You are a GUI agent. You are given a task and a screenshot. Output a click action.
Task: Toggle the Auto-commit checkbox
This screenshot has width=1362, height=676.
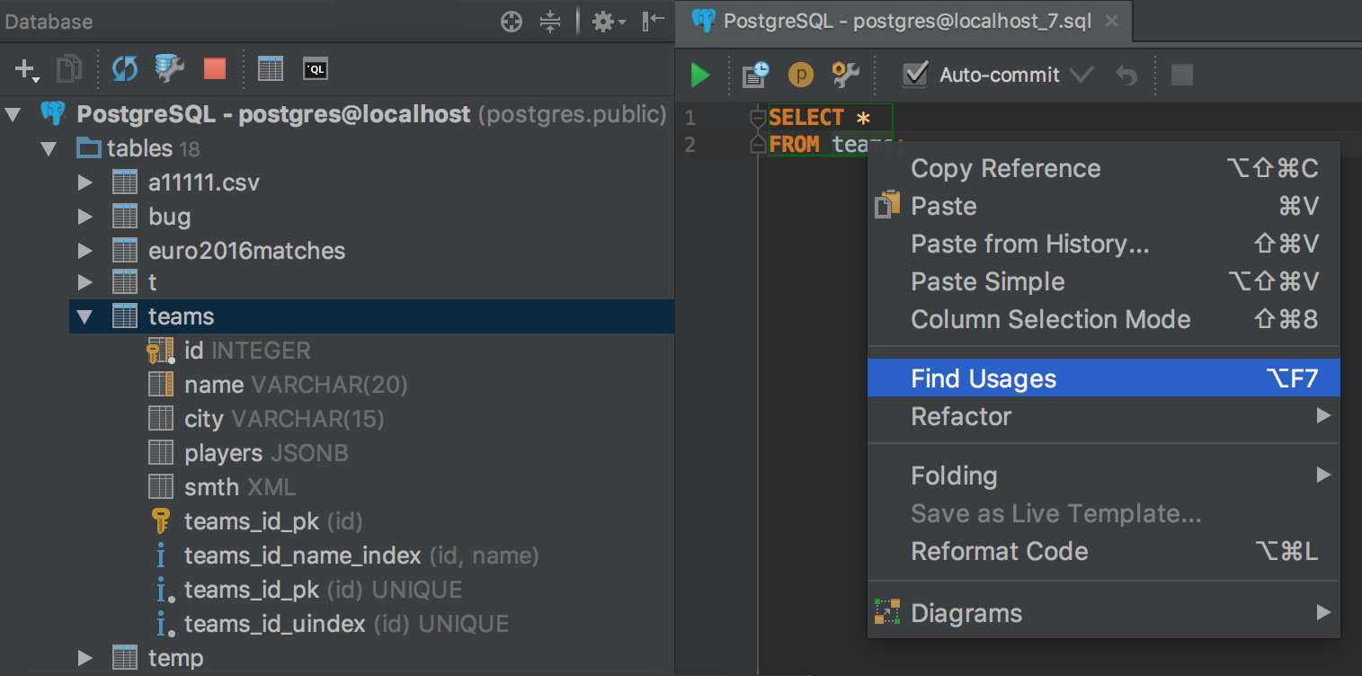(914, 75)
